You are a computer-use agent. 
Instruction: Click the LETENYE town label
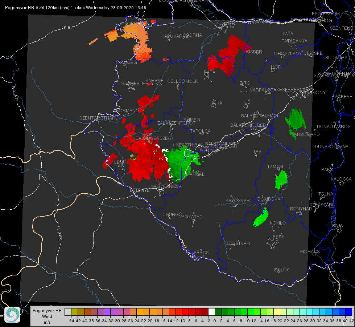click(140, 190)
